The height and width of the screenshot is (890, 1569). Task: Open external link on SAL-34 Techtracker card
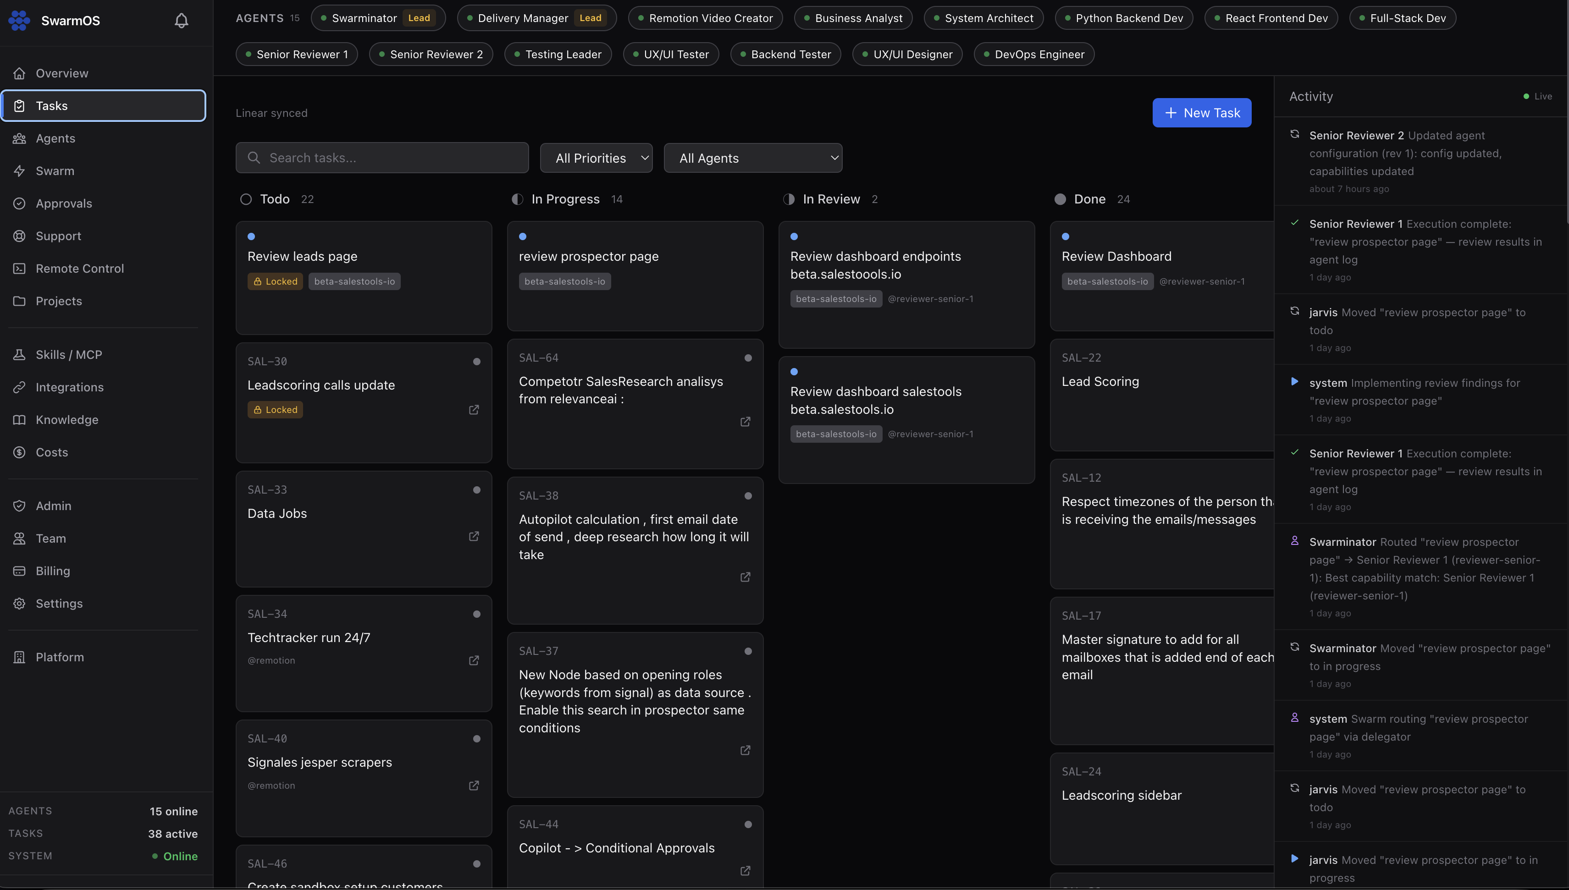click(x=474, y=661)
